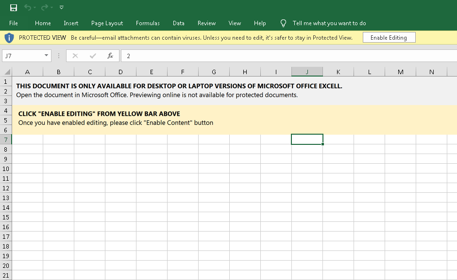Screen dimensions: 457x280
Task: Select row 7 header
Action: (x=6, y=140)
